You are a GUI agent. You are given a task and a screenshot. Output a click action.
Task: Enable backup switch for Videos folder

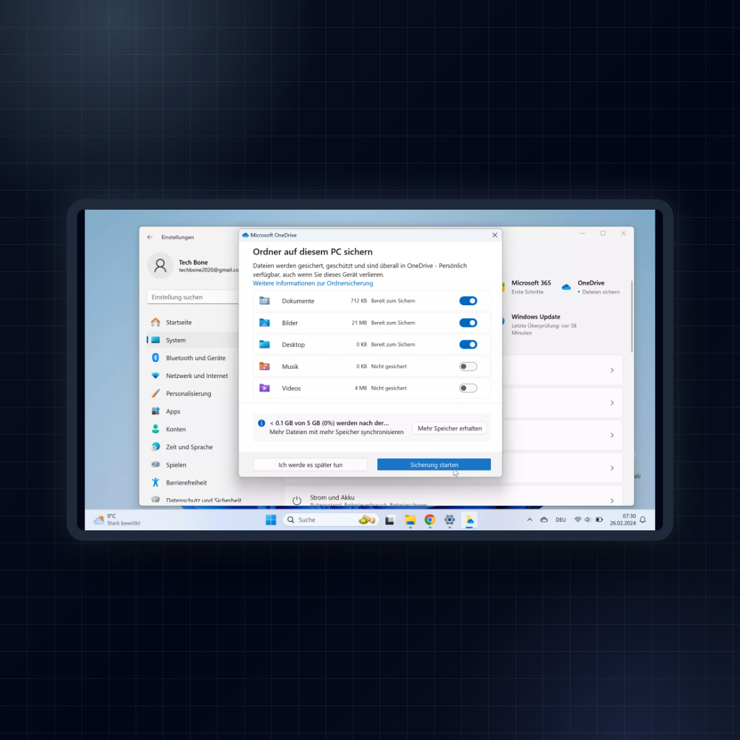pyautogui.click(x=468, y=388)
